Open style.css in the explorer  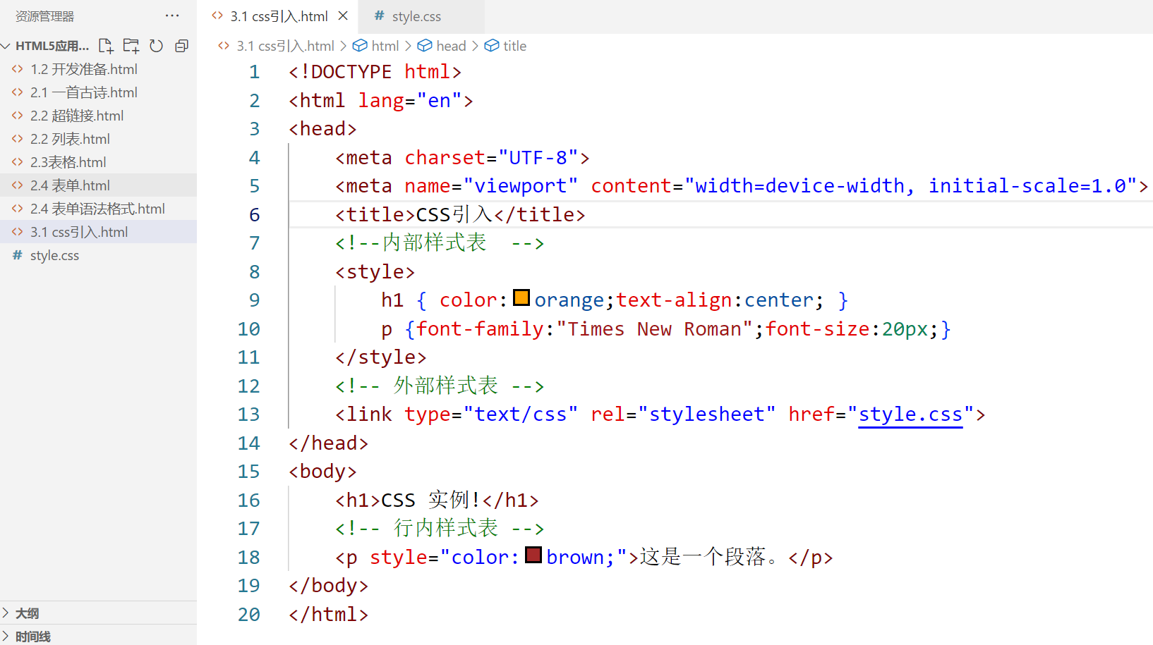54,255
